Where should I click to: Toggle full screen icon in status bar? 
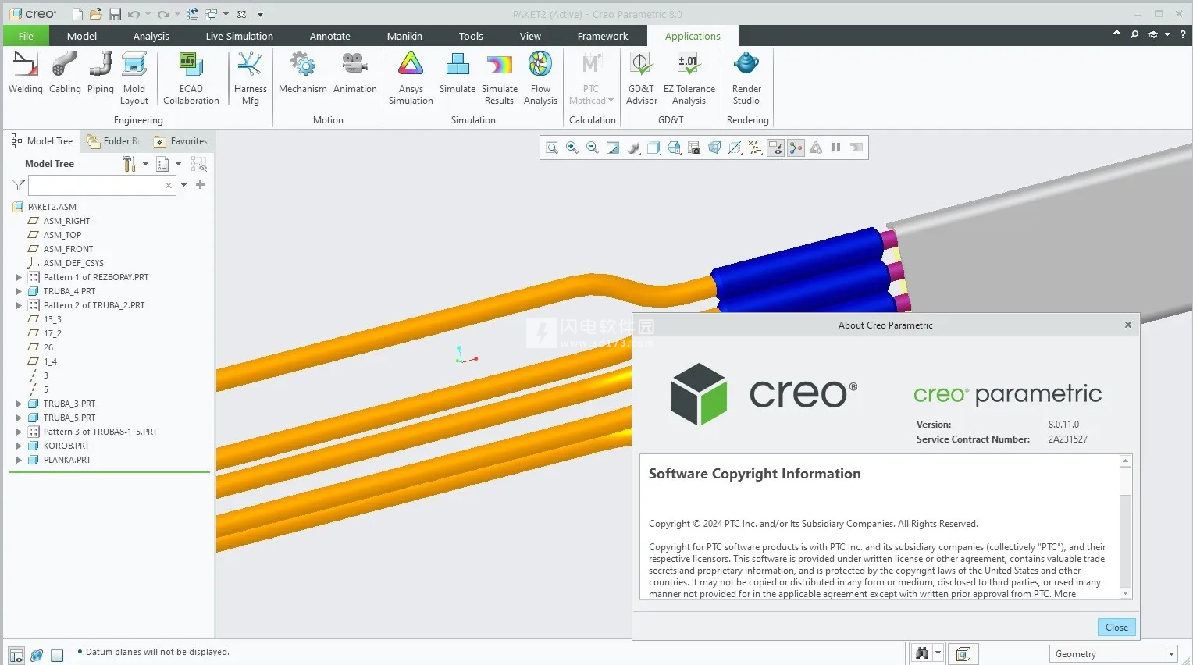(x=57, y=655)
